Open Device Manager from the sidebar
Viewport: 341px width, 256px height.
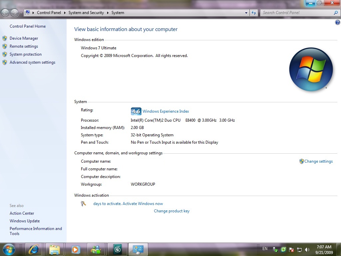pyautogui.click(x=24, y=38)
